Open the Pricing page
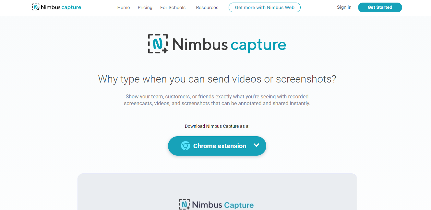Screen dimensions: 431x210 pyautogui.click(x=145, y=7)
